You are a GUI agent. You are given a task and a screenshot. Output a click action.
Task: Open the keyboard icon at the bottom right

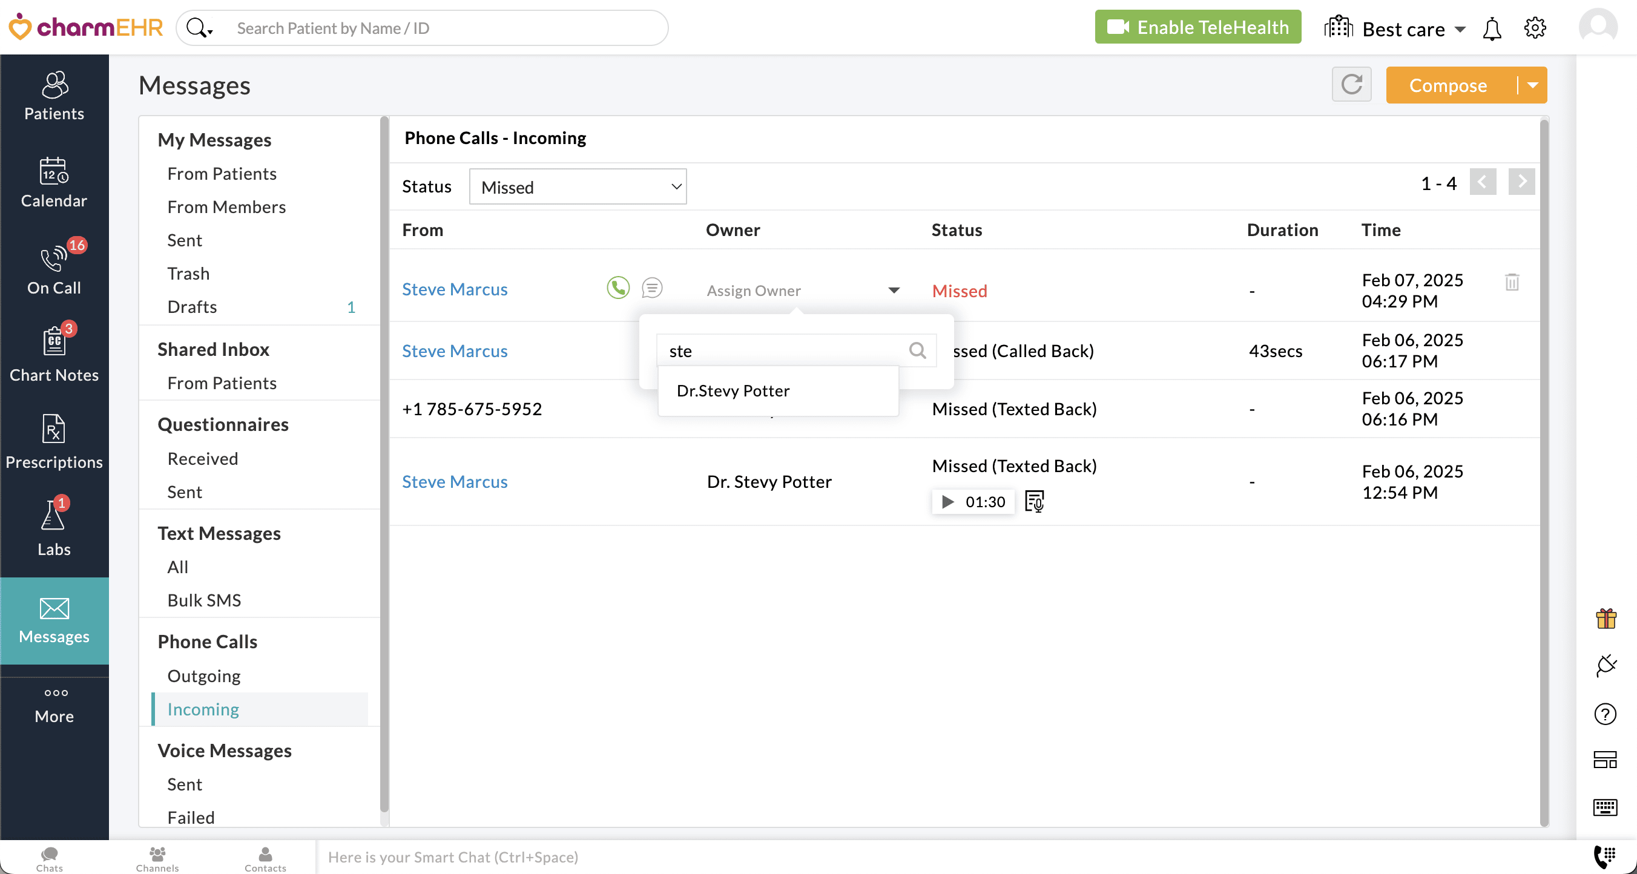1606,807
